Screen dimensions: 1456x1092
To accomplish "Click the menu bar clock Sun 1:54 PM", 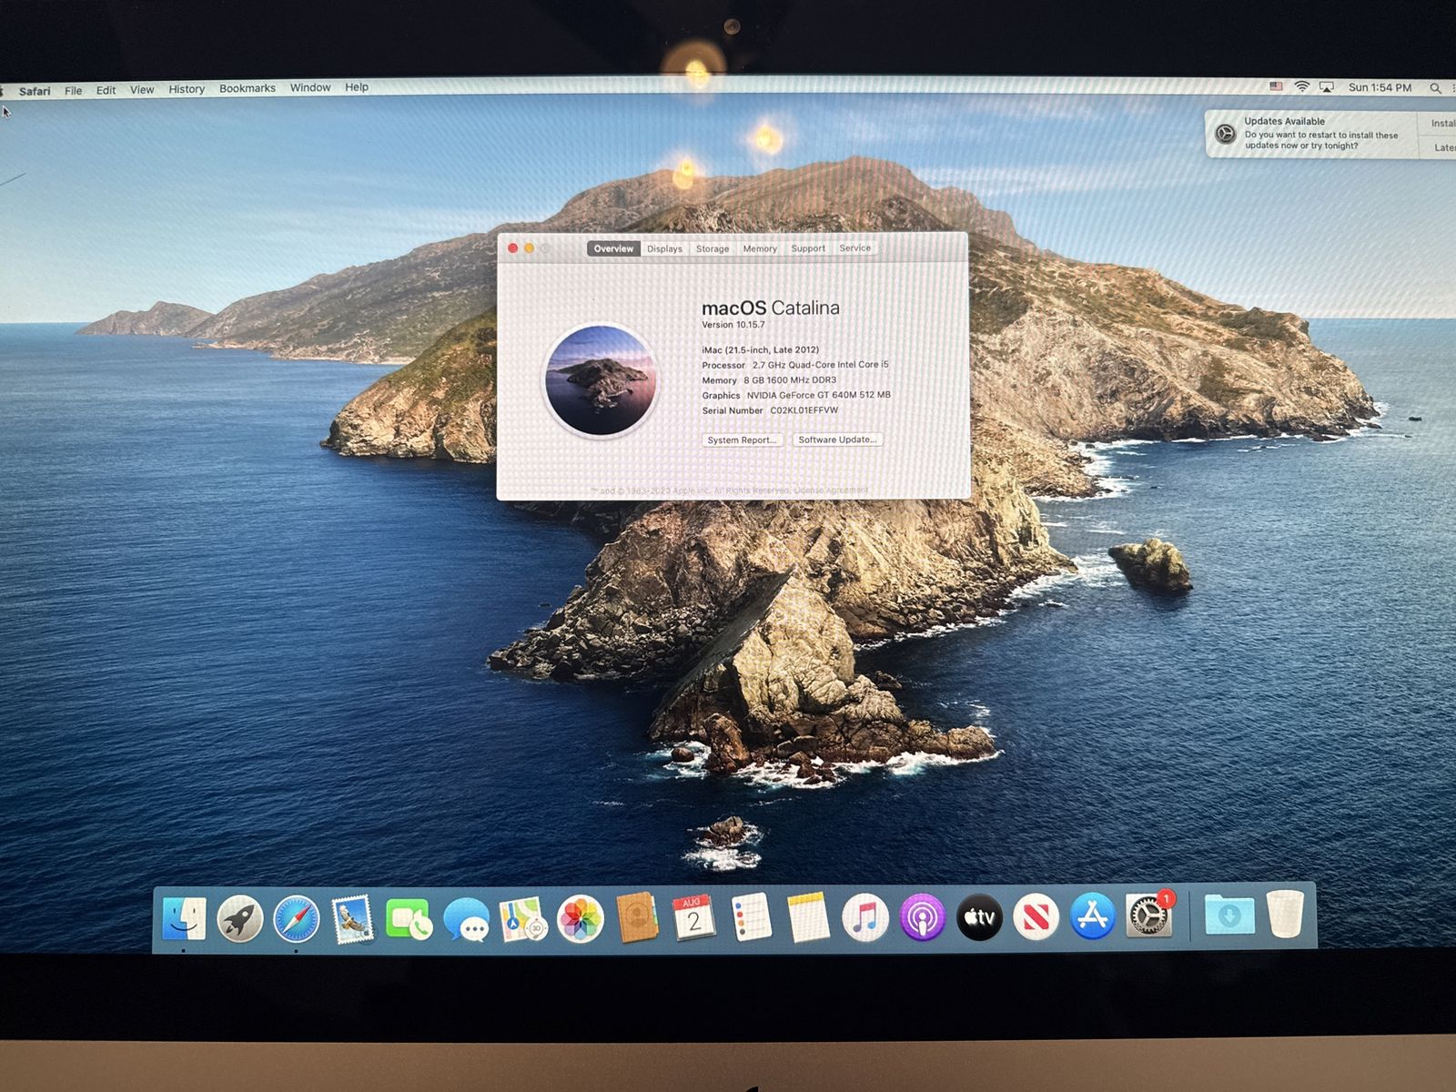I will pos(1380,87).
